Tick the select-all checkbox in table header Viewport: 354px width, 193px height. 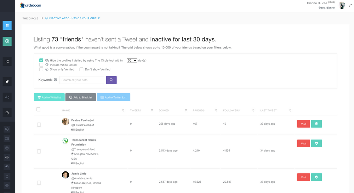pyautogui.click(x=38, y=109)
